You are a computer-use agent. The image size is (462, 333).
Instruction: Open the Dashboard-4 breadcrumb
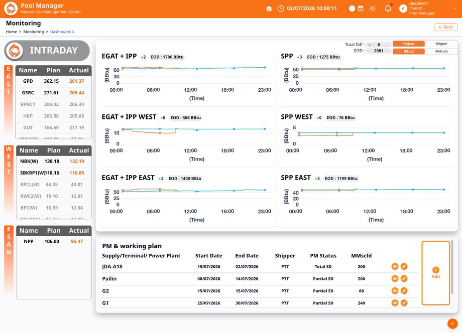[x=62, y=32]
